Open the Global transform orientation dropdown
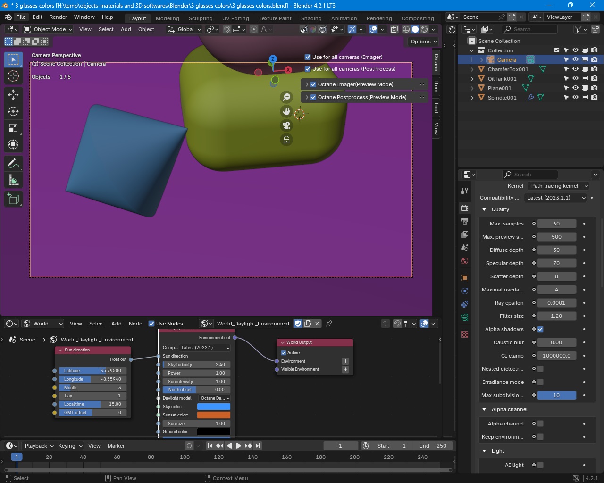This screenshot has height=483, width=604. pos(184,29)
